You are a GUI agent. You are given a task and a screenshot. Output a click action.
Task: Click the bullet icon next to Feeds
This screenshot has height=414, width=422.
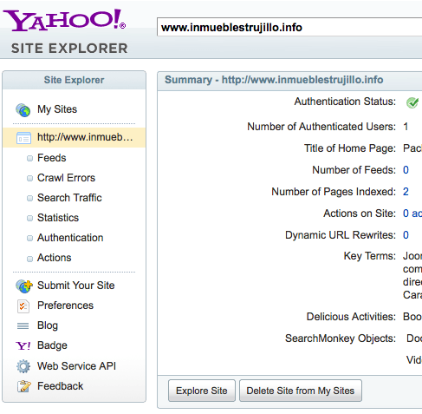29,158
